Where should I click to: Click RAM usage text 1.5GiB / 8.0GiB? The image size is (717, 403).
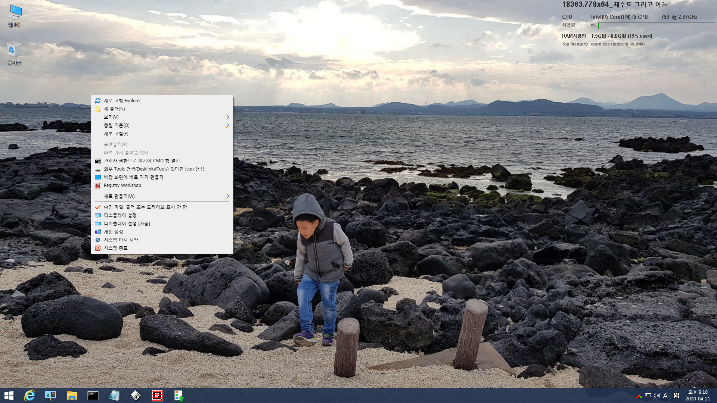pyautogui.click(x=621, y=36)
